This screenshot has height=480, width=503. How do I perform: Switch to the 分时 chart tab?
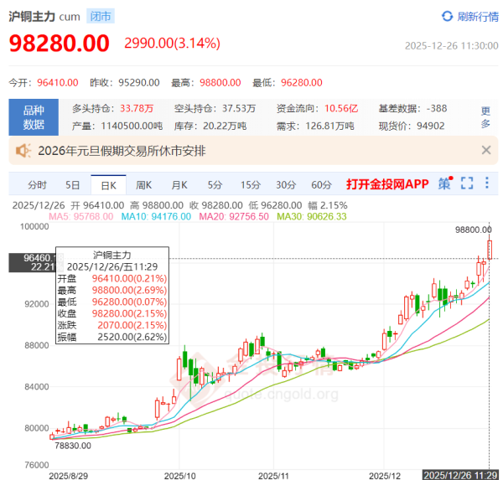click(37, 185)
